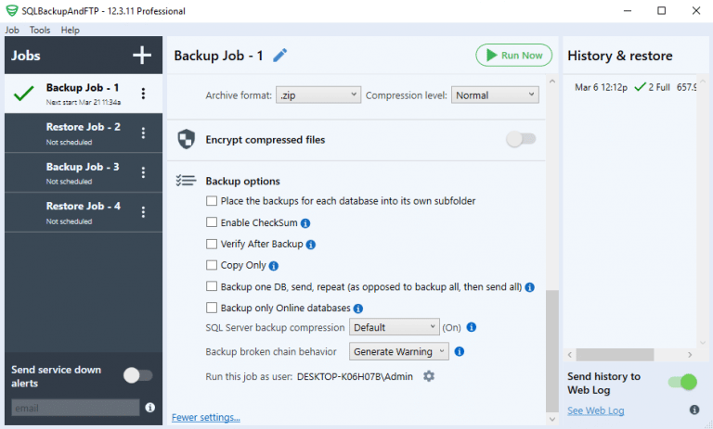Click info icon next to Verify After Backup
Viewport: 713px width, 429px height.
pos(311,245)
